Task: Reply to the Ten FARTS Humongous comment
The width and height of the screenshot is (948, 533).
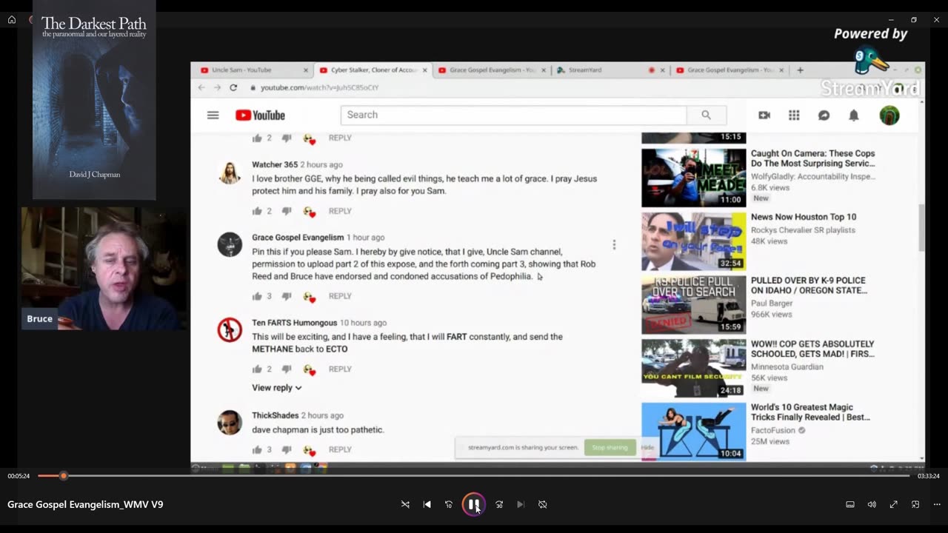Action: (340, 369)
